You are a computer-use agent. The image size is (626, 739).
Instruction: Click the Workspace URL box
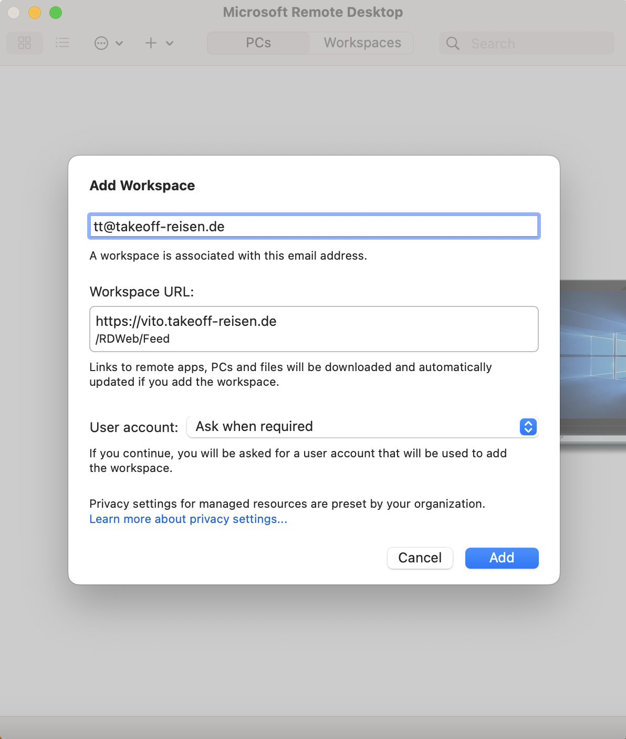pos(314,329)
